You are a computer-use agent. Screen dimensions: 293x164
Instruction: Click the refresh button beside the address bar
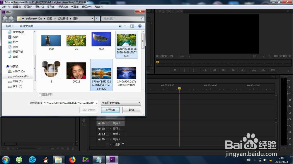tap(97, 19)
